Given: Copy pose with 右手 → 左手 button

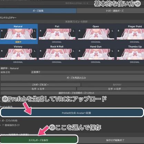Looking at the screenshot, I should pos(38,89).
